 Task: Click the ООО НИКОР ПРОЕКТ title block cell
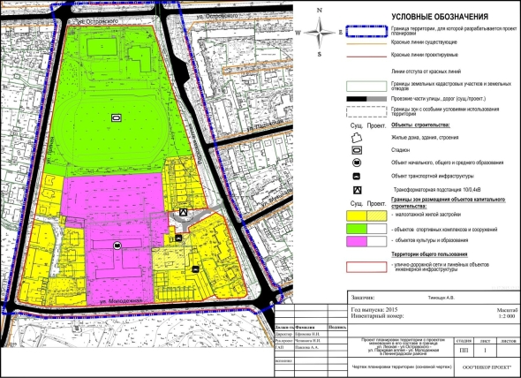pyautogui.click(x=487, y=367)
